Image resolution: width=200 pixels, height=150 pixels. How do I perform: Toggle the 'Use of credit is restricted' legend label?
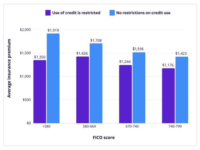pos(76,13)
